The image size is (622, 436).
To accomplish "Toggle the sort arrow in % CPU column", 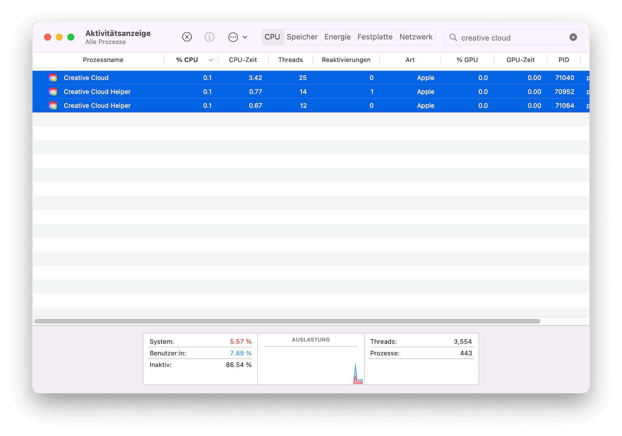I will tap(211, 60).
